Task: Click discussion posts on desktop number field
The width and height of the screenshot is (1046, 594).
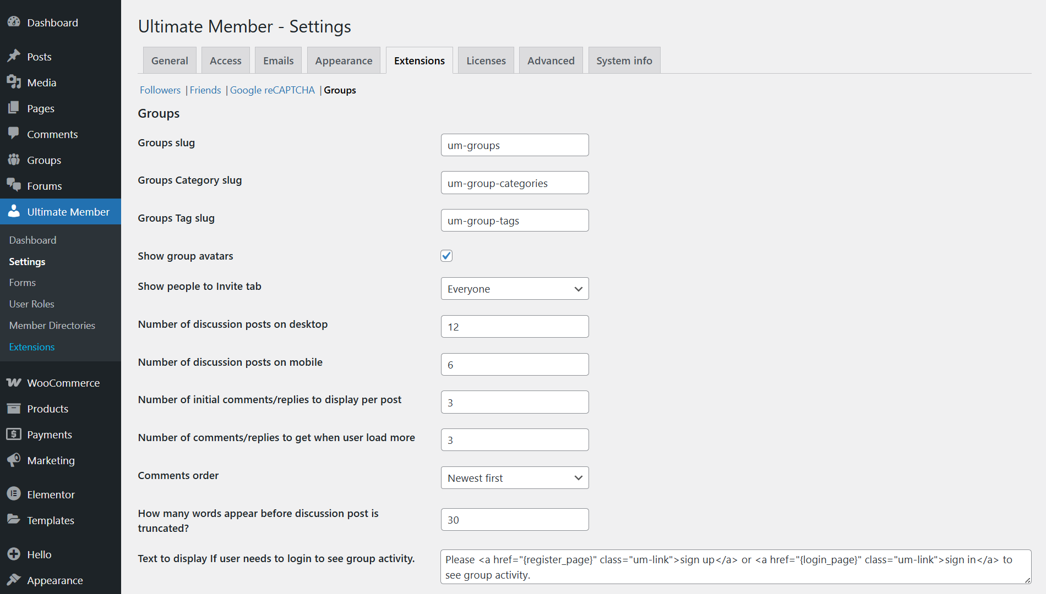Action: [x=515, y=327]
